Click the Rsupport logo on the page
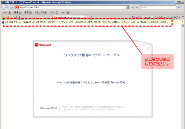The width and height of the screenshot is (185, 129). [43, 45]
